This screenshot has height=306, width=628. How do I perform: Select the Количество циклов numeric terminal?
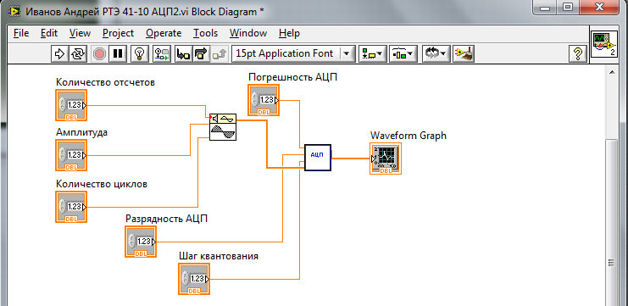71,207
